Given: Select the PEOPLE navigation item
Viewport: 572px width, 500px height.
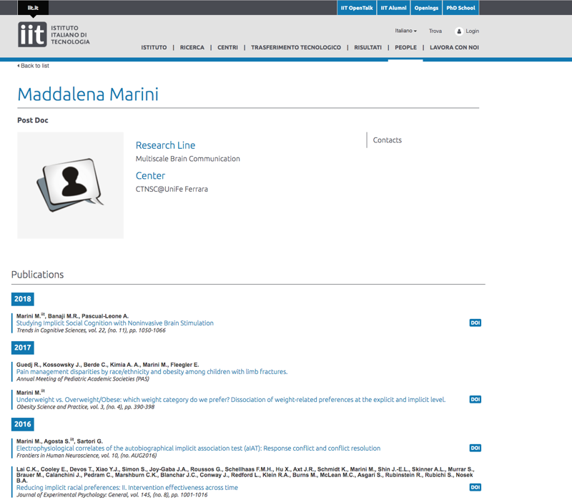Looking at the screenshot, I should pyautogui.click(x=405, y=48).
